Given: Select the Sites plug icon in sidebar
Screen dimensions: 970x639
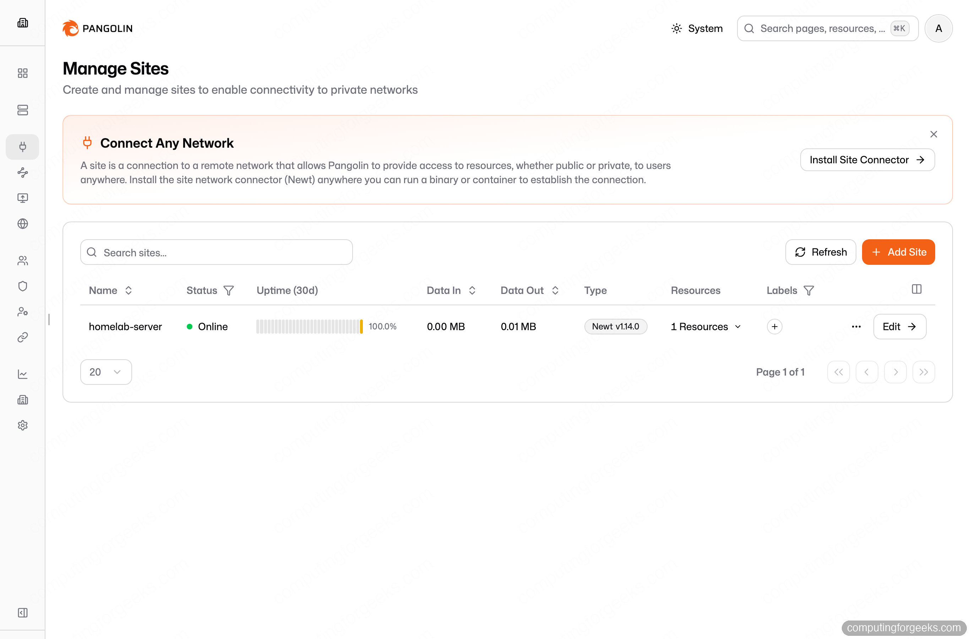Looking at the screenshot, I should tap(22, 147).
